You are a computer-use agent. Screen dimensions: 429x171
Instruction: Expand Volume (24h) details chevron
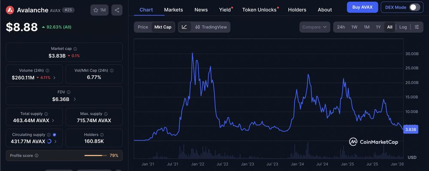54,78
